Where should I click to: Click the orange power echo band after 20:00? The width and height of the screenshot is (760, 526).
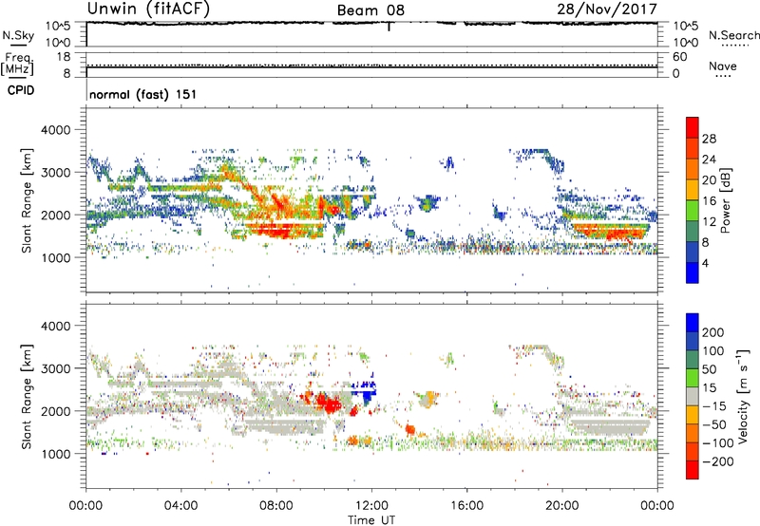tap(611, 231)
